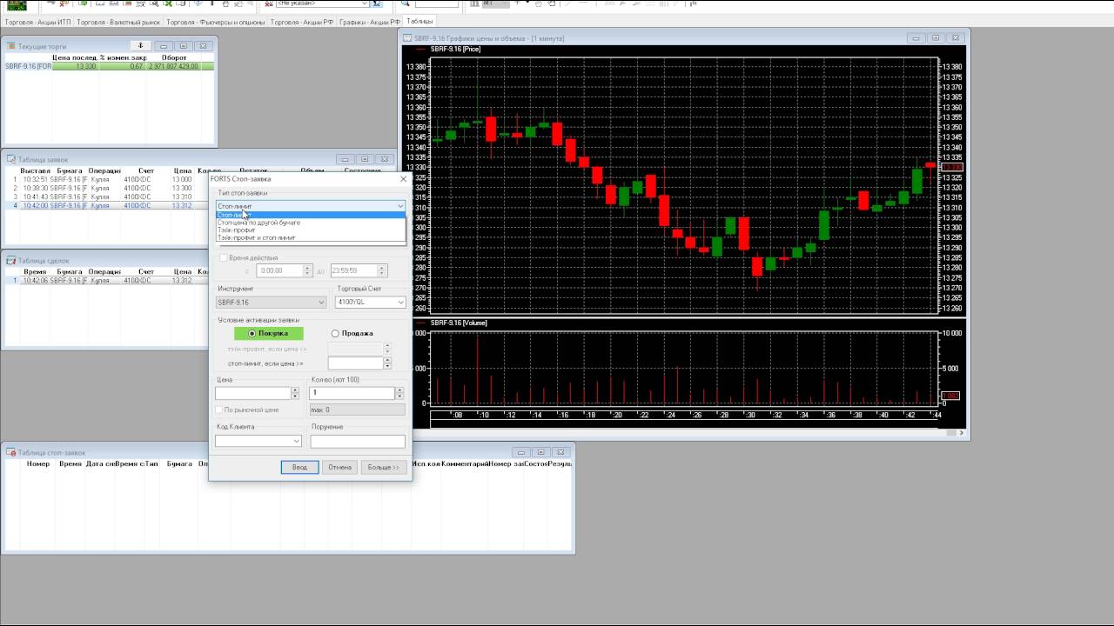Adjust the Кол-во quantity stepper

pos(399,393)
